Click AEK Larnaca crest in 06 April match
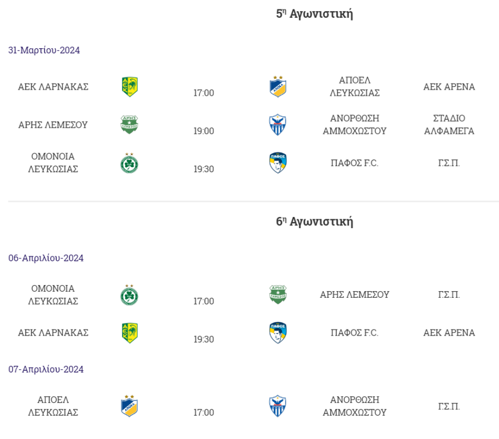This screenshot has width=499, height=439. [130, 333]
